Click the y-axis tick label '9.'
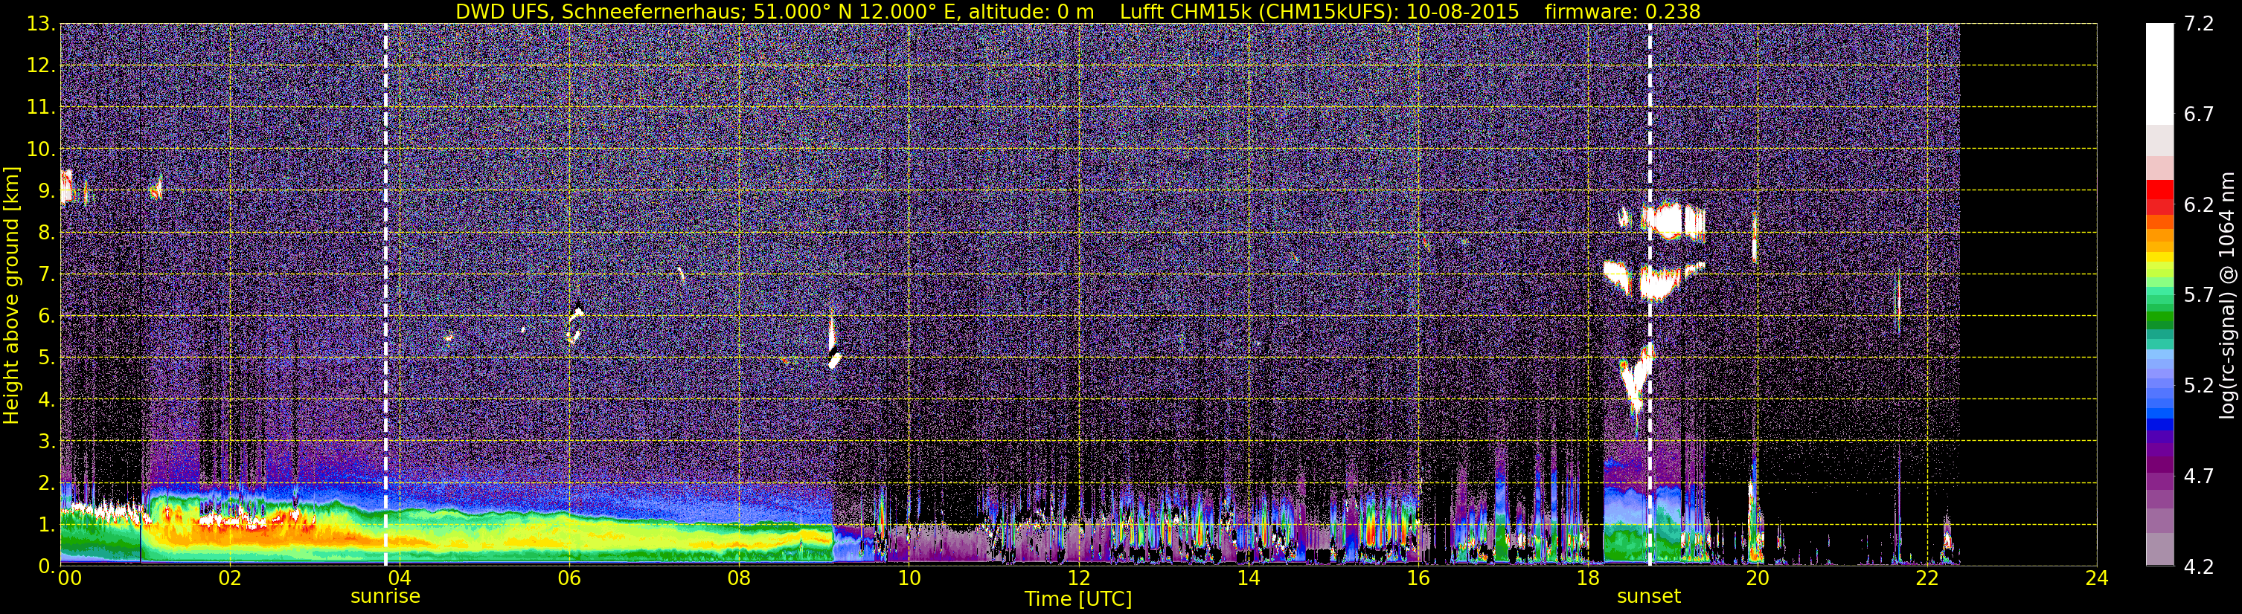 [x=47, y=191]
